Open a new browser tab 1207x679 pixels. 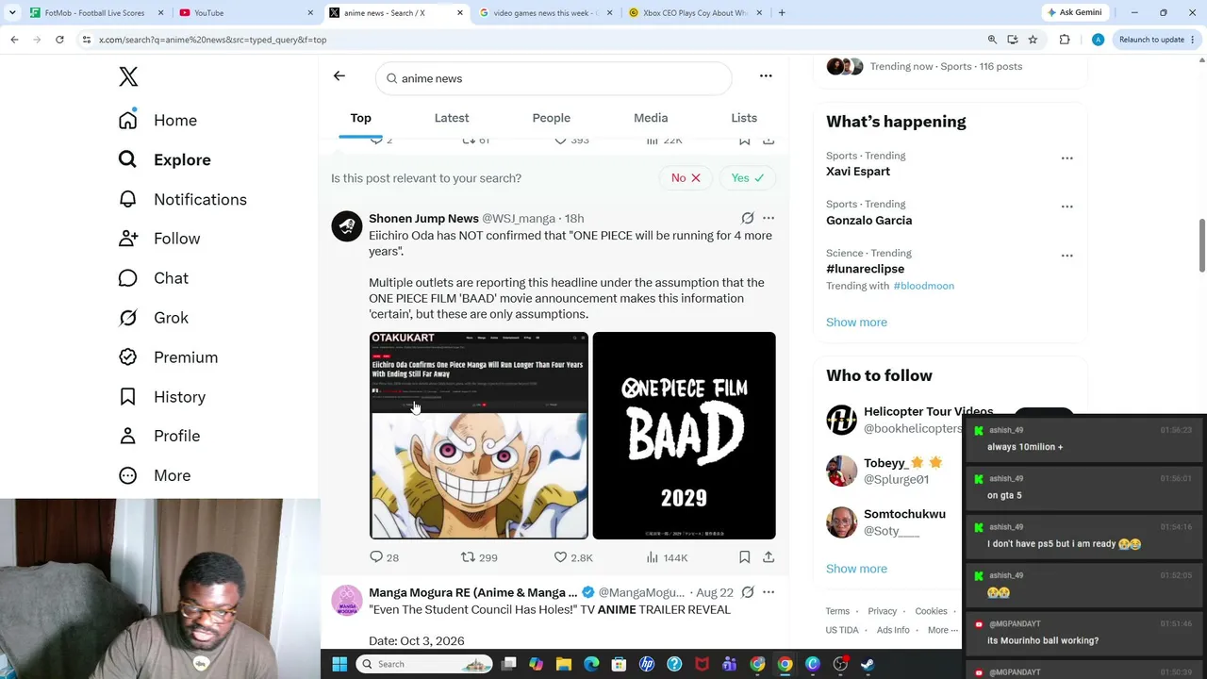(x=782, y=13)
